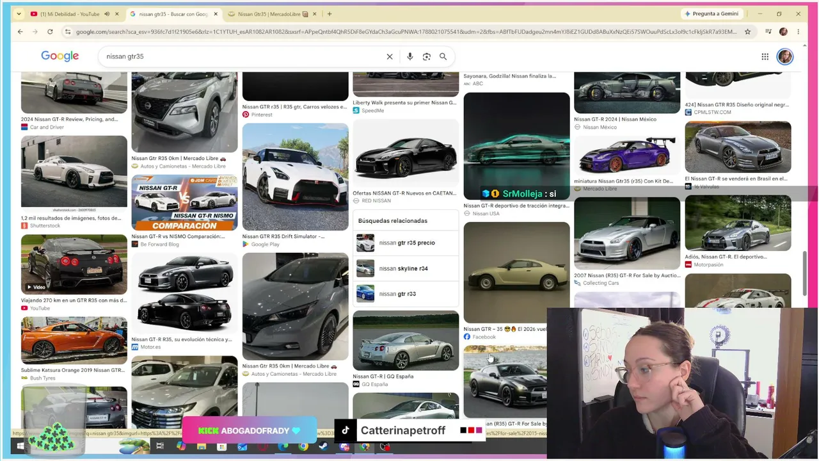Open the Nissan GT-R 2024 Nissan México link
The width and height of the screenshot is (819, 461).
(615, 119)
